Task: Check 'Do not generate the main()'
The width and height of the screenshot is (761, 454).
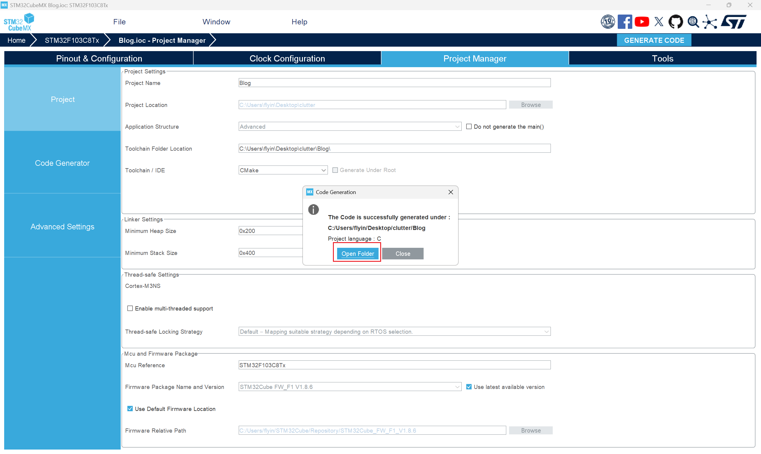Action: pyautogui.click(x=468, y=127)
